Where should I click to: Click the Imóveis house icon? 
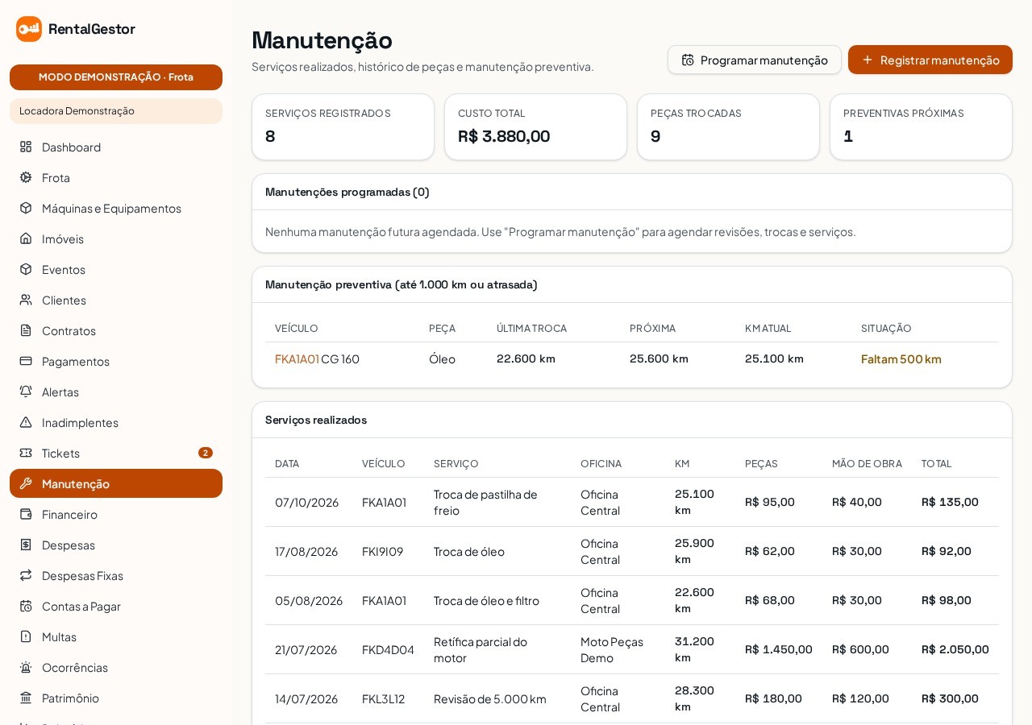coord(26,238)
